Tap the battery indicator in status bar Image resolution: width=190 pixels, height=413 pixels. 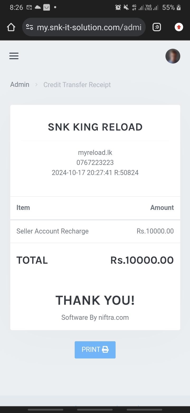[179, 7]
